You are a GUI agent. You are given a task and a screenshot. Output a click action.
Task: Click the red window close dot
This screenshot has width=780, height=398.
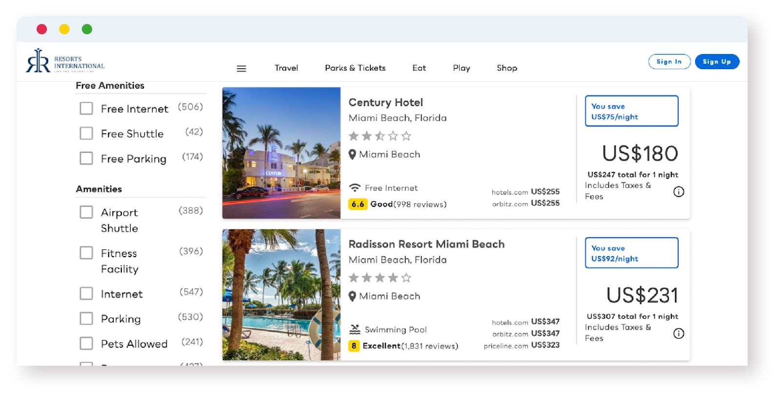pyautogui.click(x=42, y=29)
